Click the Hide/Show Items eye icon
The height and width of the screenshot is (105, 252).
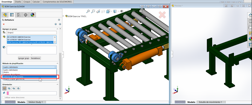(122, 11)
